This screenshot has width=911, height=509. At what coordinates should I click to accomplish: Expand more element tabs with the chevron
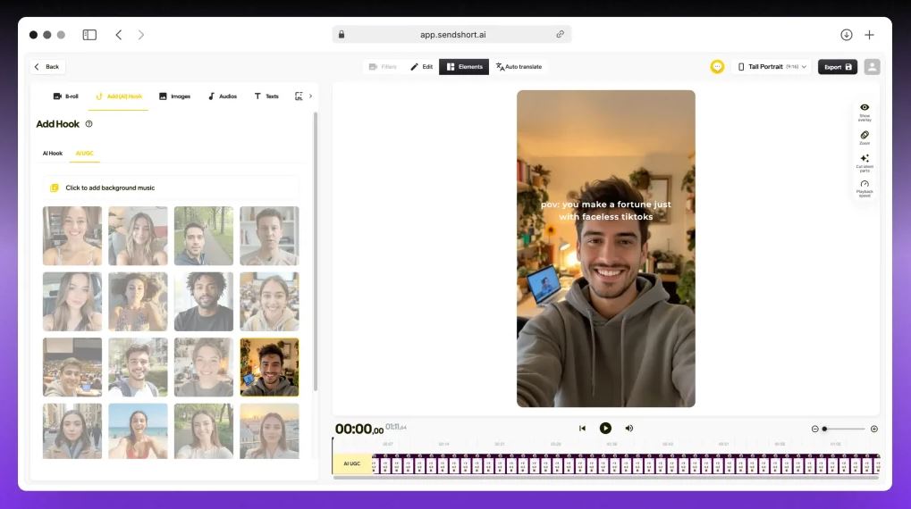click(x=311, y=96)
